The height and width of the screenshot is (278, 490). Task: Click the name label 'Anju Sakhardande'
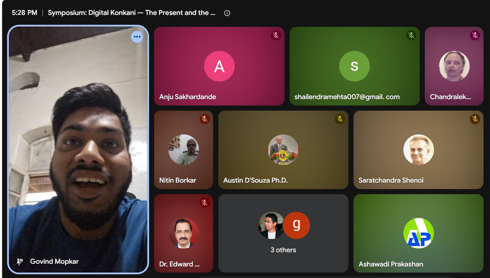[187, 97]
